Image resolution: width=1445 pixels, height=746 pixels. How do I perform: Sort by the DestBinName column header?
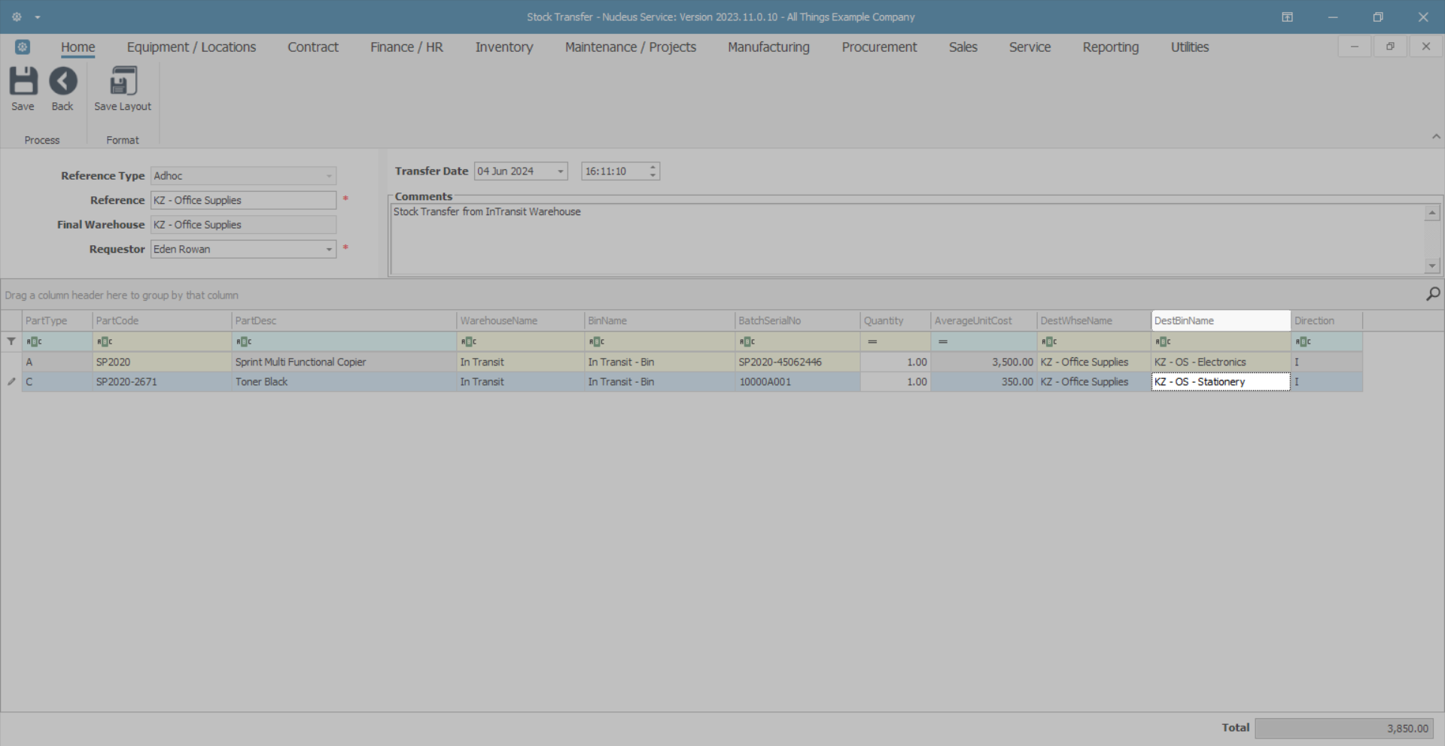[1221, 320]
